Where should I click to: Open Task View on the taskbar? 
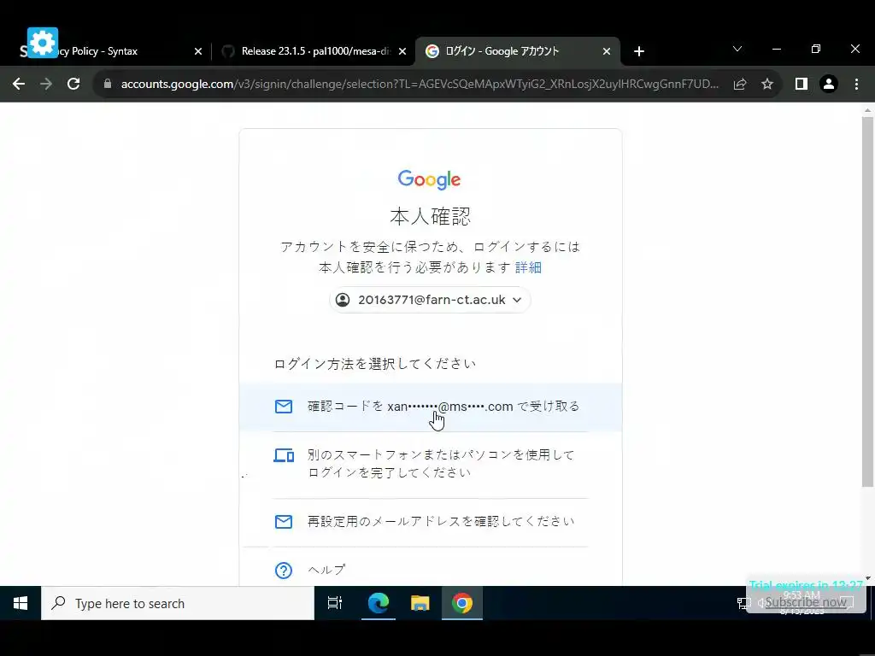pos(335,603)
